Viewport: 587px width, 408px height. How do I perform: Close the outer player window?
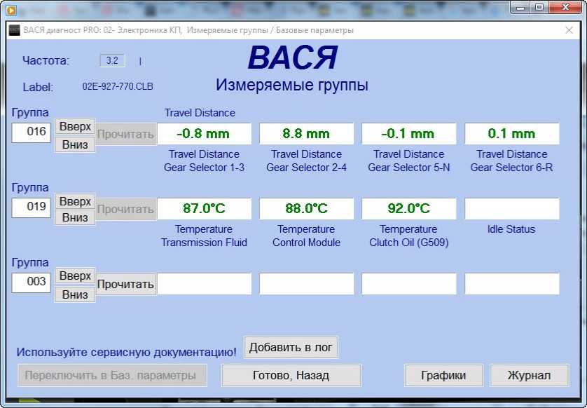point(566,7)
